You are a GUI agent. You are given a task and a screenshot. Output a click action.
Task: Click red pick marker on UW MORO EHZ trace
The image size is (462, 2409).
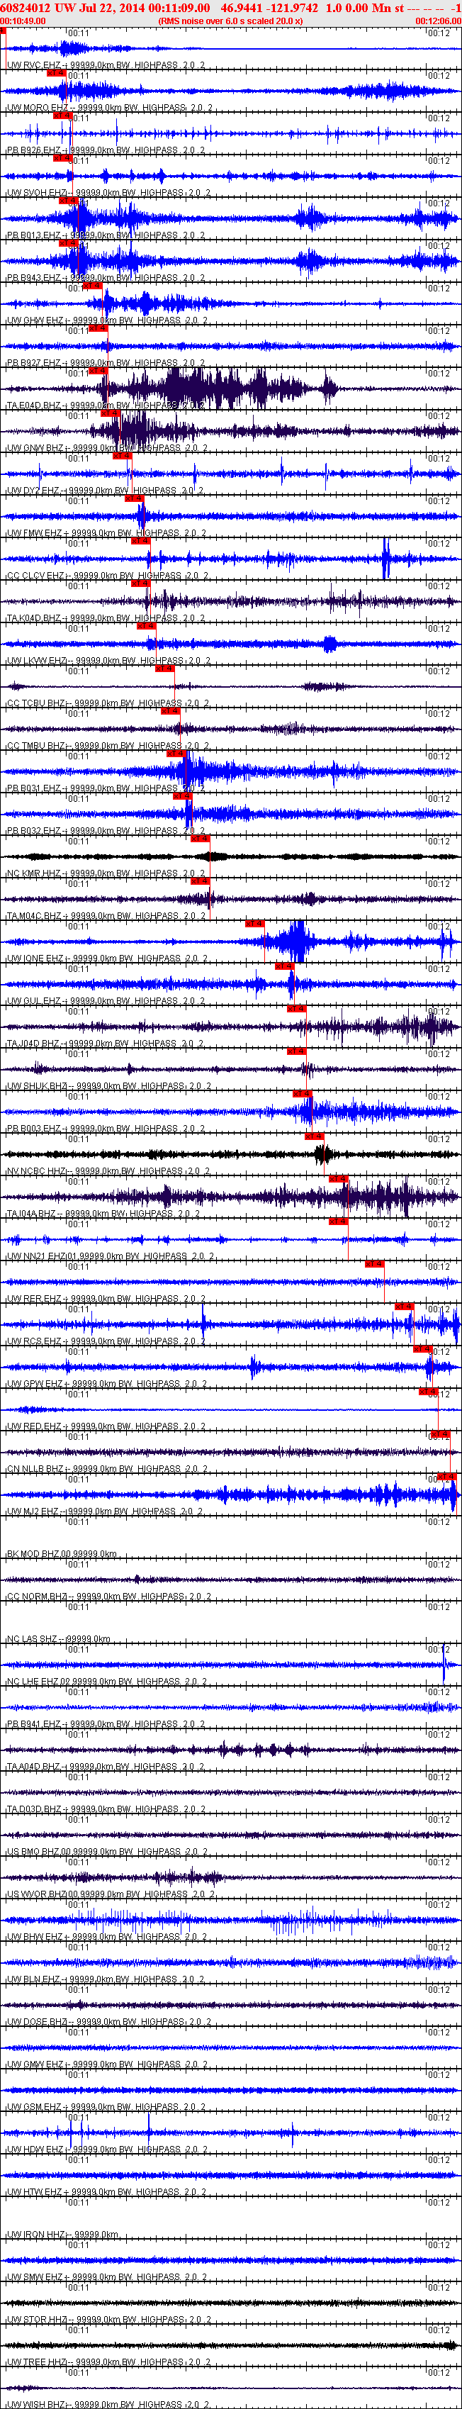(x=56, y=72)
